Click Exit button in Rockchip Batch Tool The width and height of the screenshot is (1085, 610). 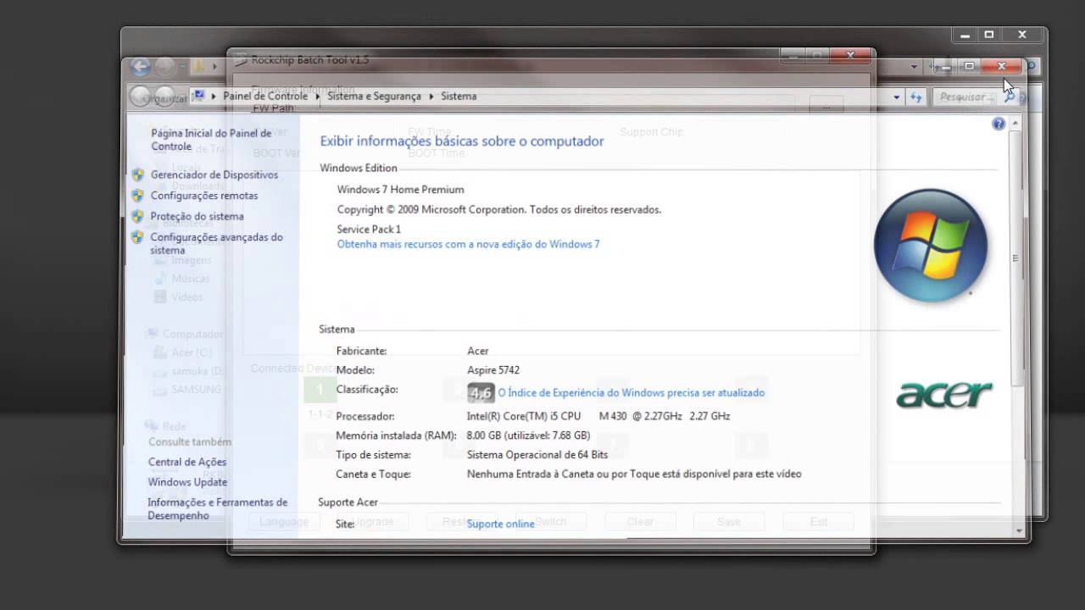pyautogui.click(x=818, y=522)
